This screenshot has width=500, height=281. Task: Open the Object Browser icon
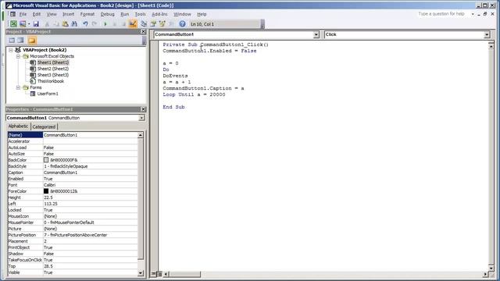pyautogui.click(x=162, y=24)
